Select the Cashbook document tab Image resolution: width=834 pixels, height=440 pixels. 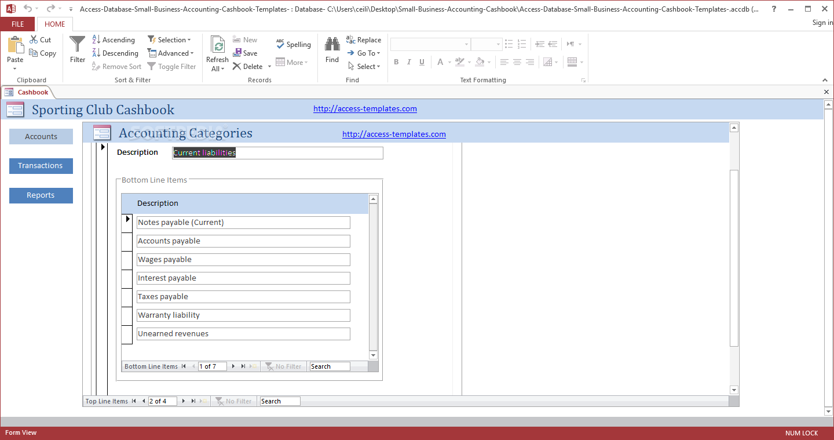coord(27,92)
